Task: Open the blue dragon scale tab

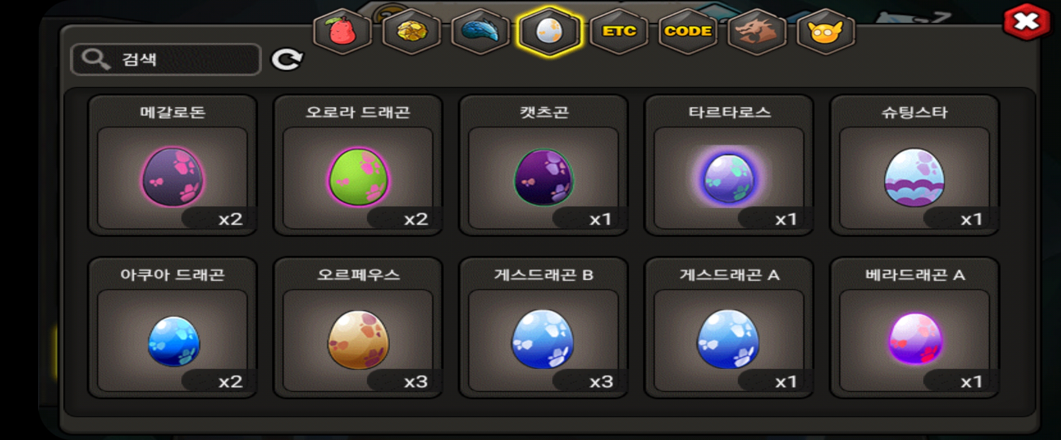Action: [480, 32]
